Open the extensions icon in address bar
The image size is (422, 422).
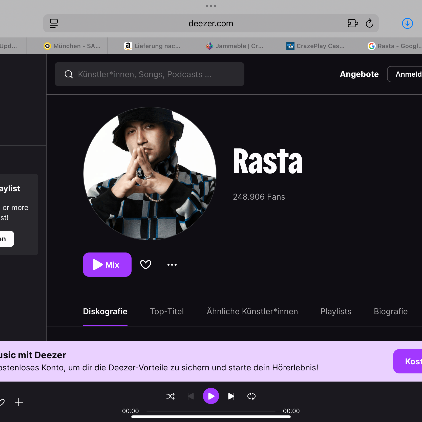[353, 23]
